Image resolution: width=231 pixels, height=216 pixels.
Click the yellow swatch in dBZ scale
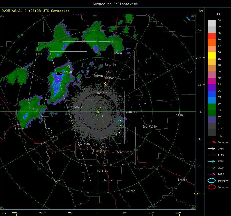point(211,55)
